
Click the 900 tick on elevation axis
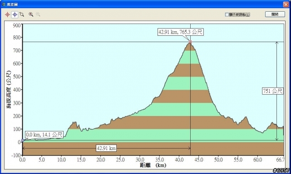[17, 25]
